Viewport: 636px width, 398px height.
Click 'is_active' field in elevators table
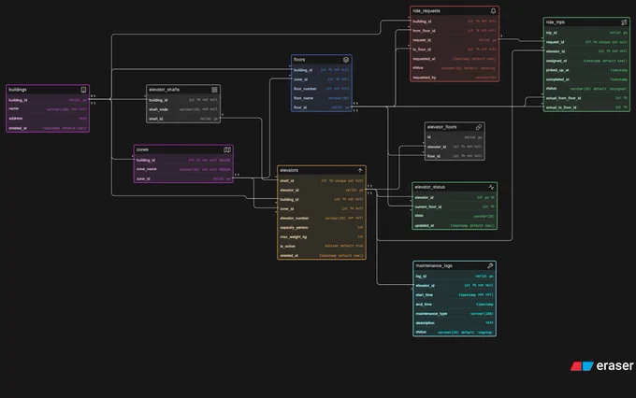(322, 246)
